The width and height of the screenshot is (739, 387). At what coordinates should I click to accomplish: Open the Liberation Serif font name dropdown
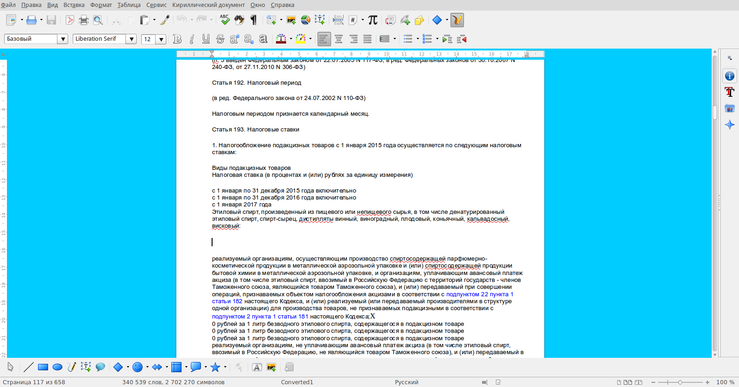coord(132,39)
